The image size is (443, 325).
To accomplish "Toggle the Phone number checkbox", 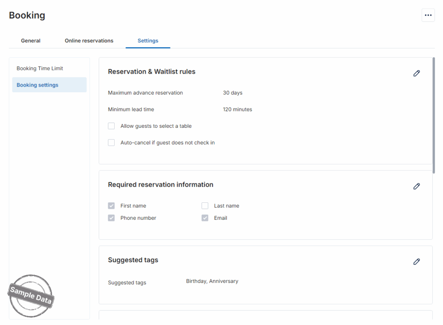I will pos(111,218).
